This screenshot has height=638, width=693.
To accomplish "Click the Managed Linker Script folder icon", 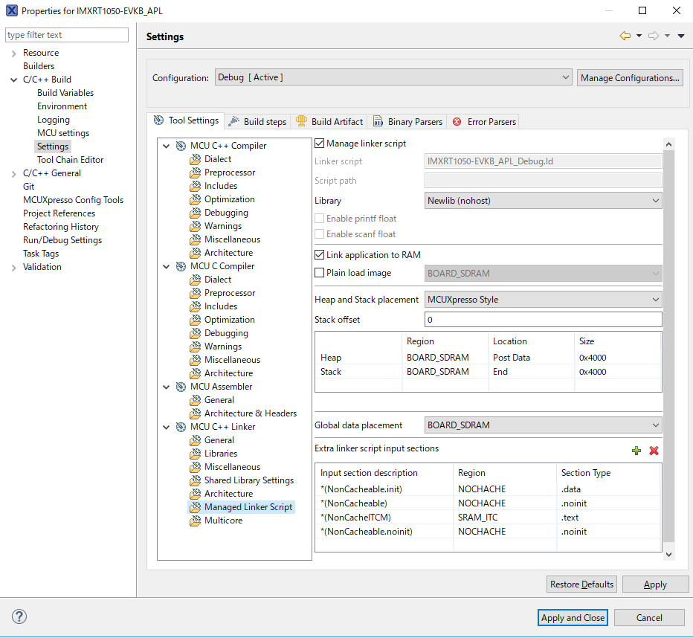I will [195, 507].
